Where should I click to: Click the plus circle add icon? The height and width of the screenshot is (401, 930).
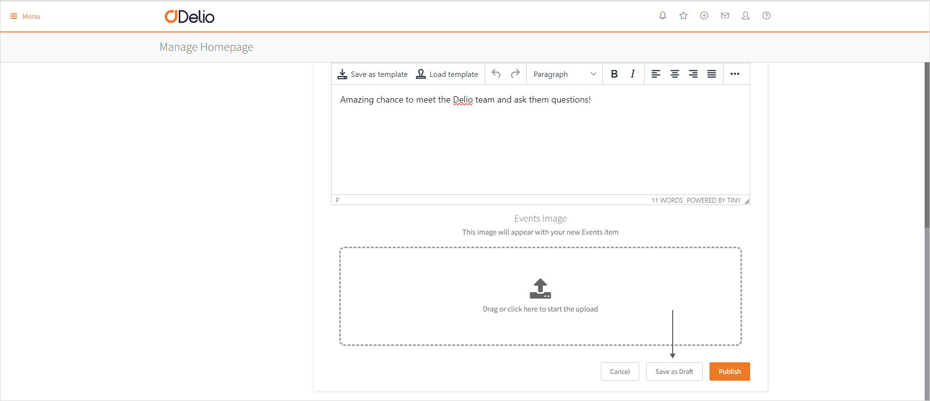click(x=704, y=15)
